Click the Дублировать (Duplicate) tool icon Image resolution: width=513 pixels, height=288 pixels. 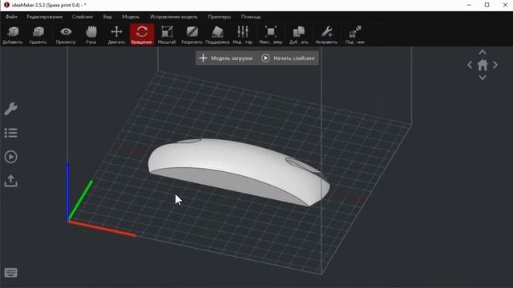coord(299,34)
